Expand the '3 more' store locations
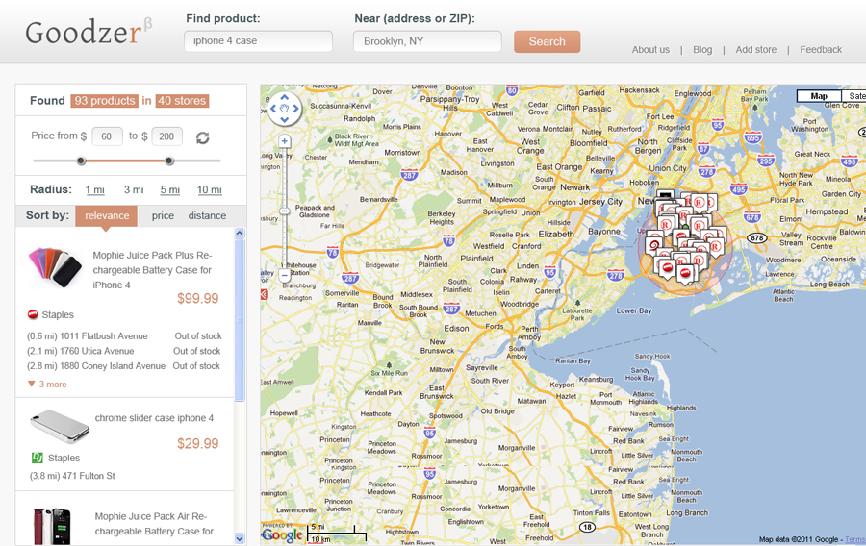 point(47,384)
